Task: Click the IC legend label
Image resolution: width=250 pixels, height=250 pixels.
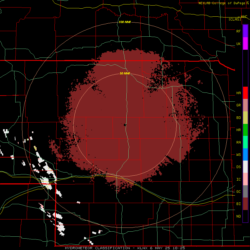Action: tap(238, 179)
